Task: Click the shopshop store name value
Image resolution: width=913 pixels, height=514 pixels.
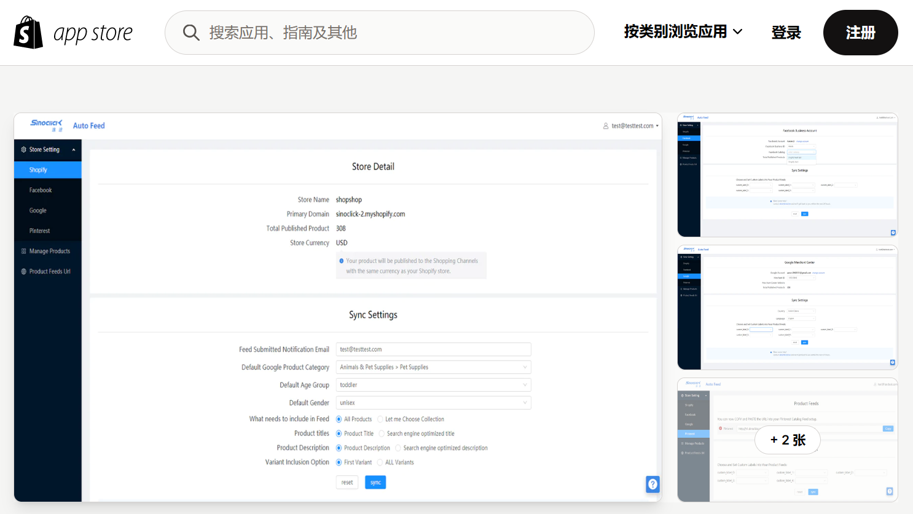Action: pos(349,200)
